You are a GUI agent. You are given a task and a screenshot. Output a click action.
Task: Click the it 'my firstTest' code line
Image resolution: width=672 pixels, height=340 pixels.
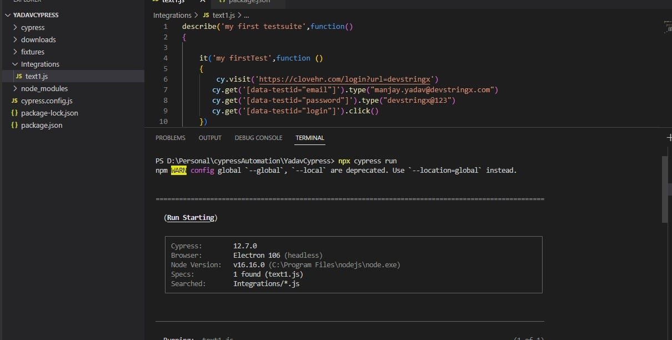(x=262, y=58)
